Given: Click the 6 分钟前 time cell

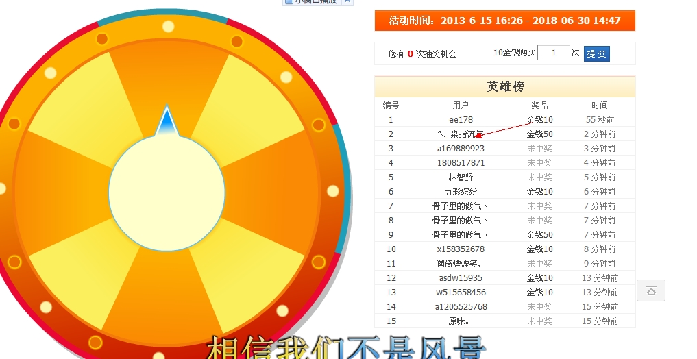Looking at the screenshot, I should 600,192.
